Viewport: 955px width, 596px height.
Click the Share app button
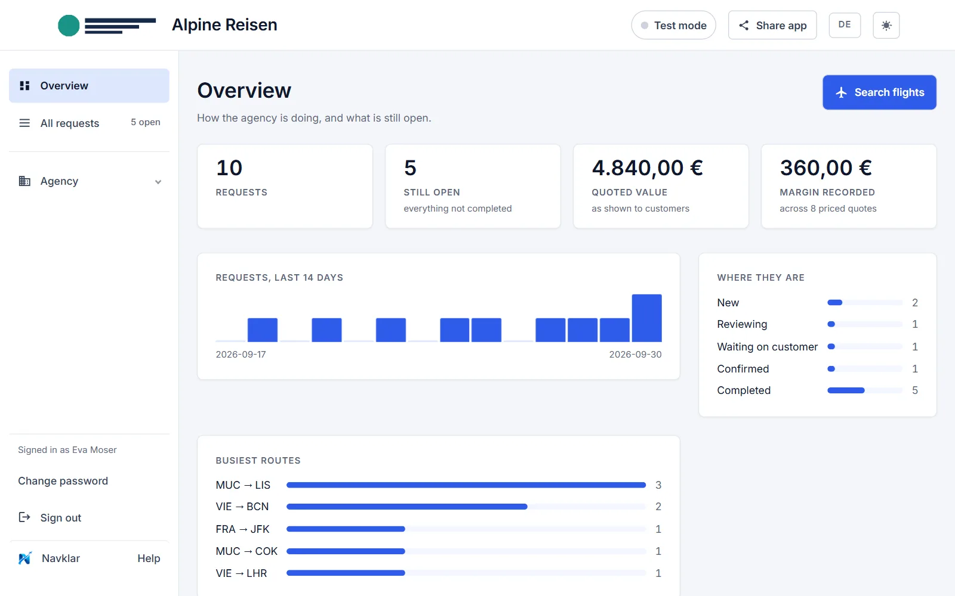tap(772, 25)
